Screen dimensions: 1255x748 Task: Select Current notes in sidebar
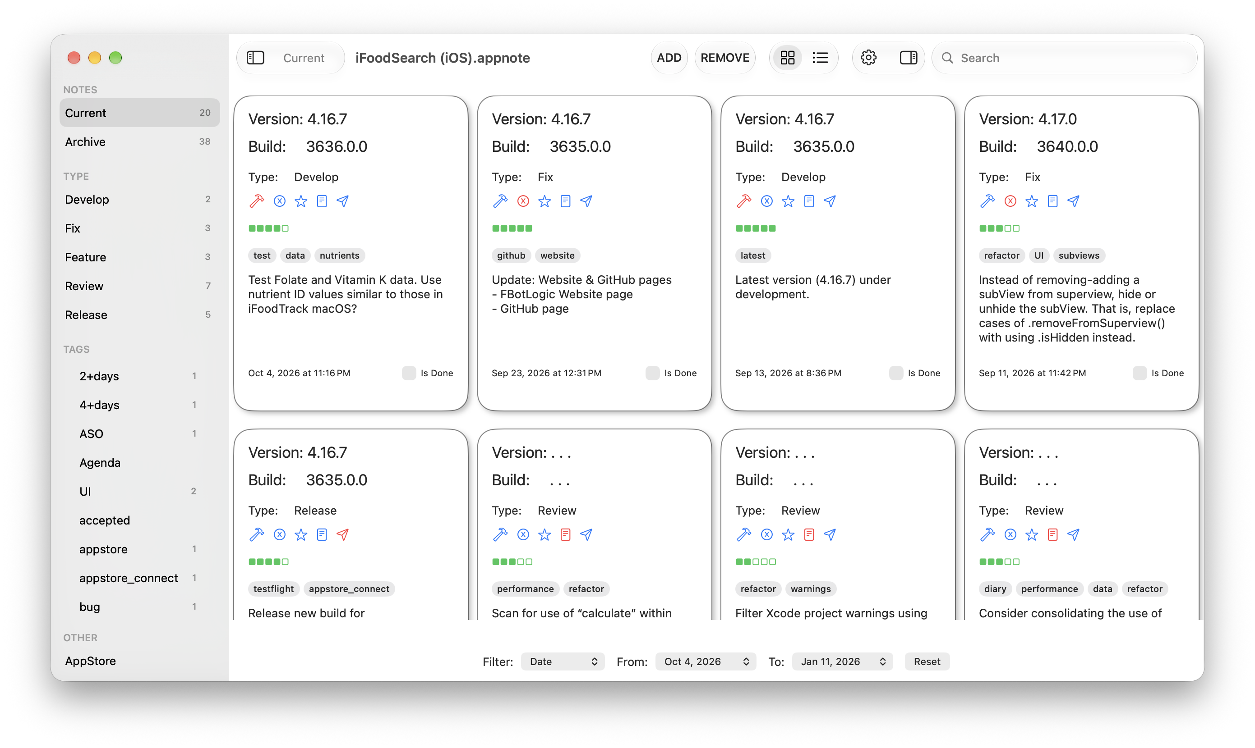tap(139, 113)
